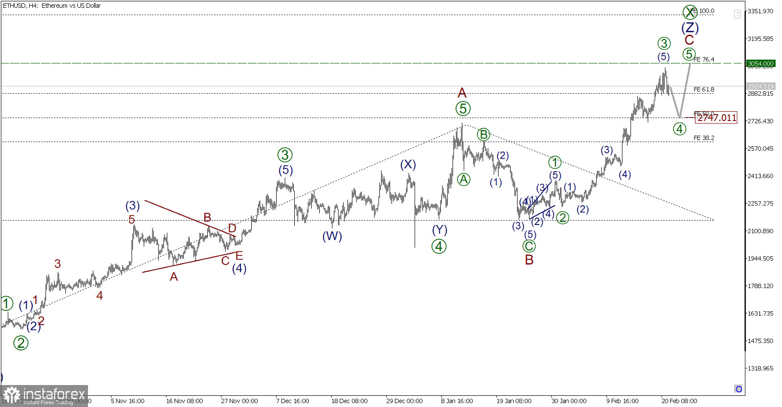Click the 30 Jan 00:00 time axis label
Screen dimensions: 782x407
pos(569,401)
